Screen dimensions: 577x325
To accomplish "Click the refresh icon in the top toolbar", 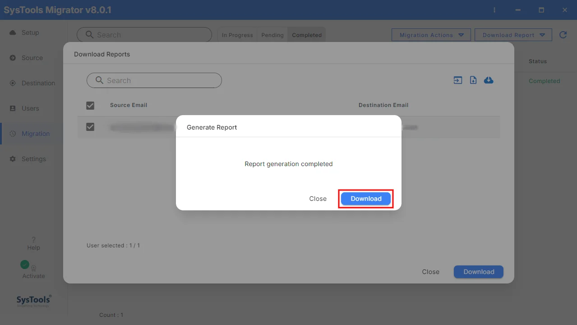I will (563, 35).
